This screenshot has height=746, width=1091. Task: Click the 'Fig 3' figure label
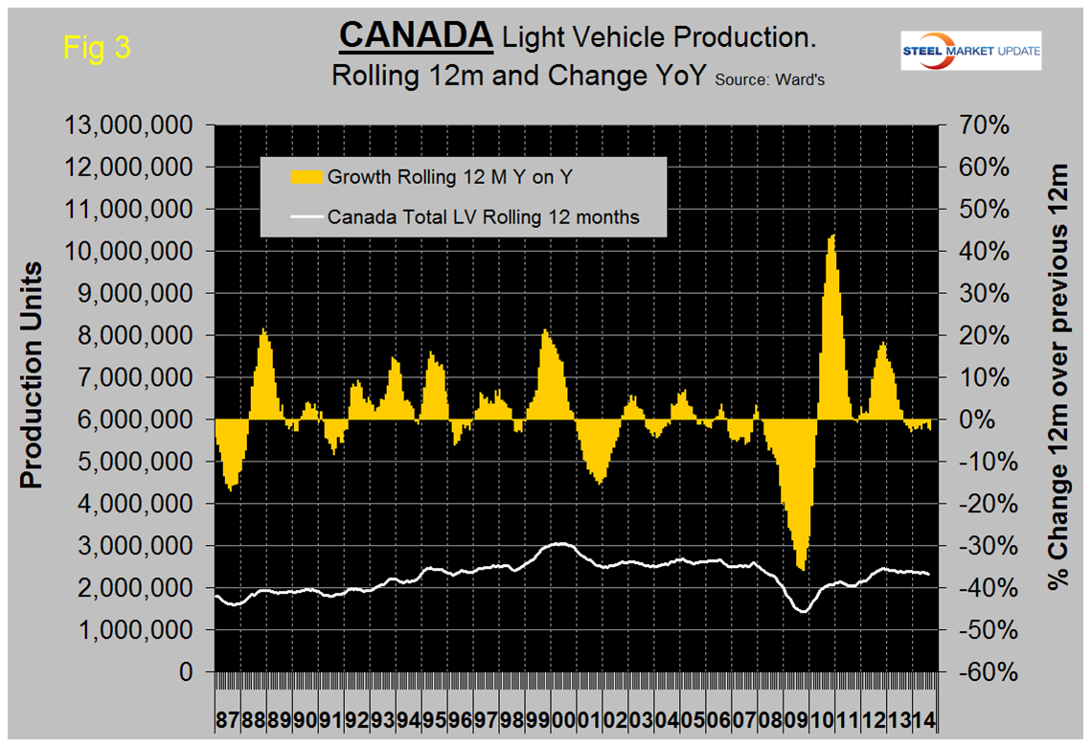coord(96,48)
